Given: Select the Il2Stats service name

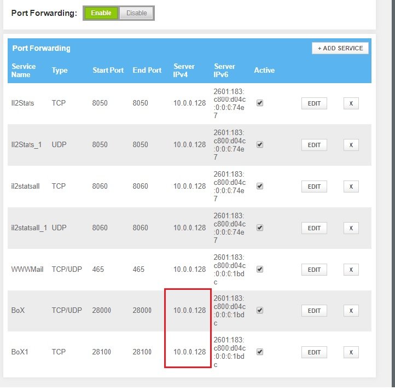Looking at the screenshot, I should [x=22, y=103].
